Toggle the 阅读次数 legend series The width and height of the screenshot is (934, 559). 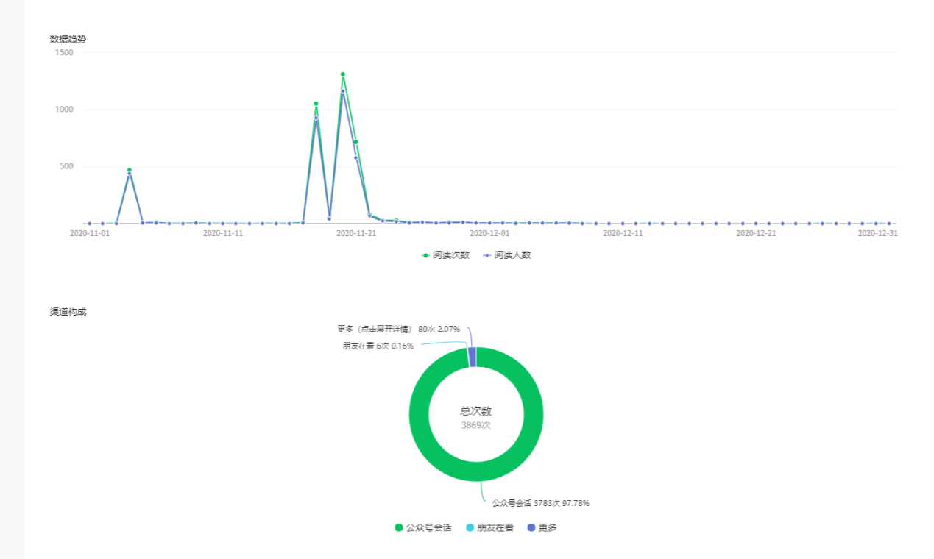[x=445, y=255]
